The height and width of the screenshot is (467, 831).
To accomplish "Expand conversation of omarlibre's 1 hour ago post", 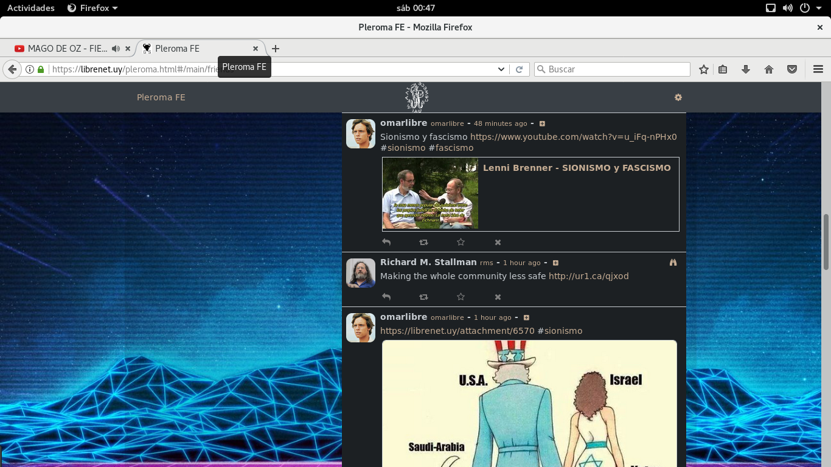I will (x=526, y=318).
